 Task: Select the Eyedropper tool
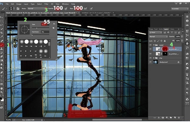[x=2, y=37]
